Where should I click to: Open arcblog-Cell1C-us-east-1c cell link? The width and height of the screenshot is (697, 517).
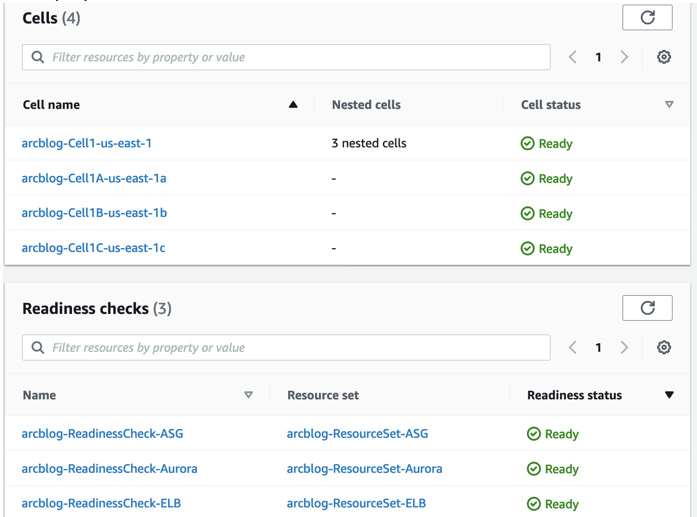93,248
